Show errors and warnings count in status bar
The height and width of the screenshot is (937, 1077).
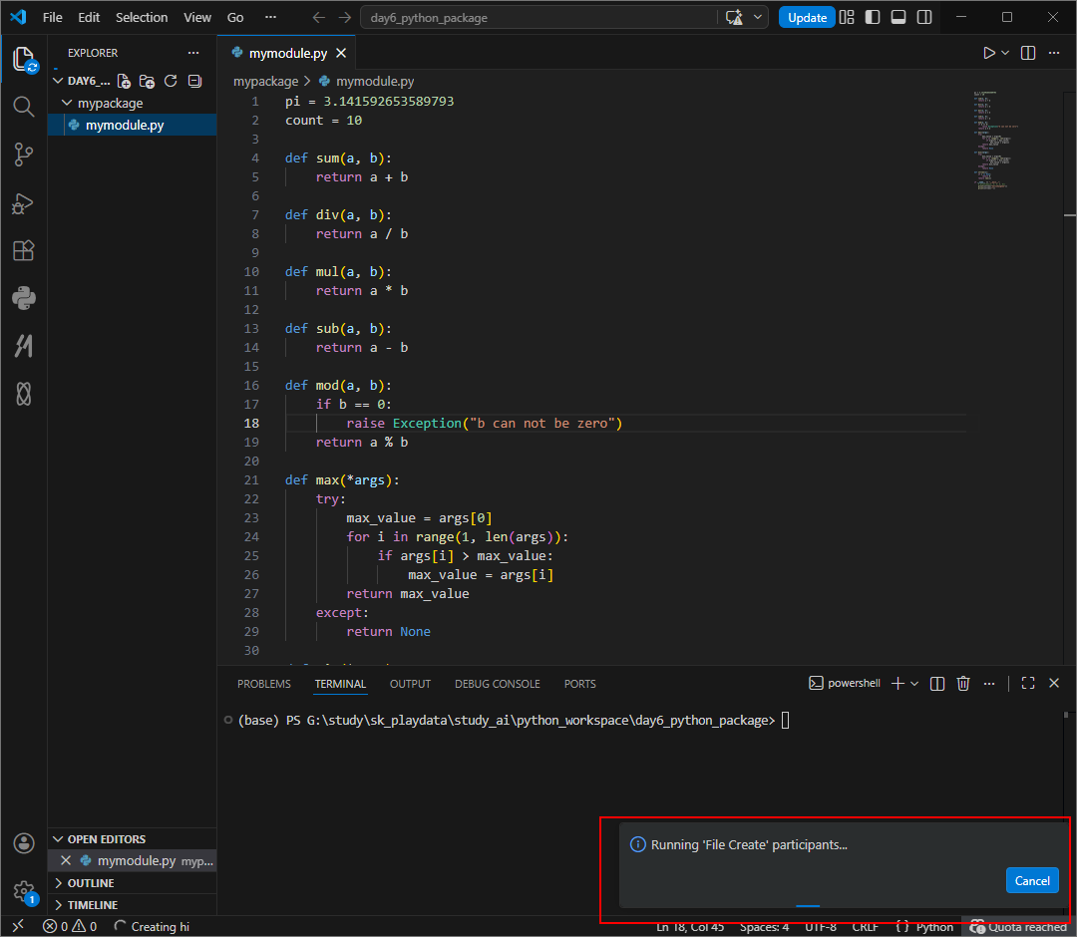pos(70,927)
